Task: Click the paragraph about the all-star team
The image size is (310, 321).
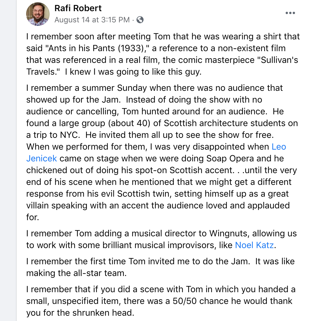Action: [161, 267]
